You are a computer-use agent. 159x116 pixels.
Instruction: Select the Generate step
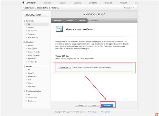tap(82, 20)
